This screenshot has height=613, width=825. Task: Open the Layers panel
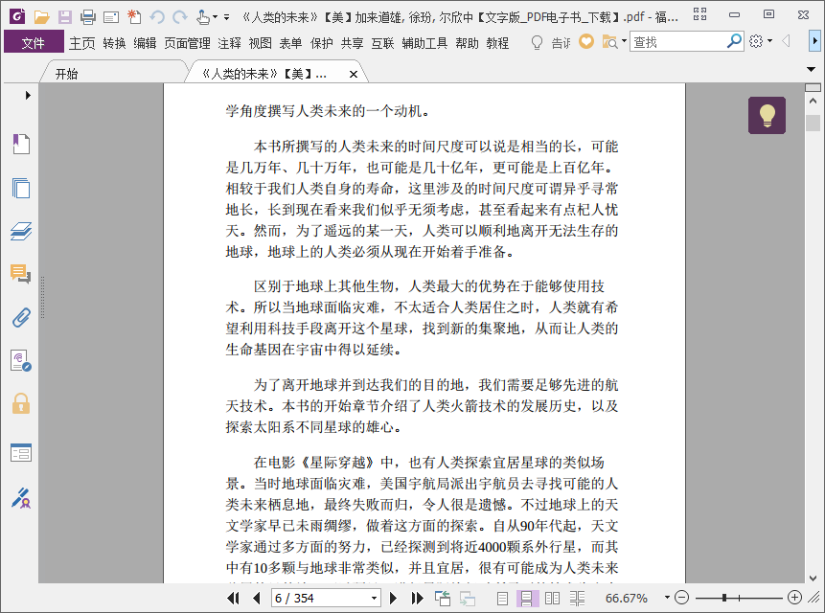(x=21, y=231)
